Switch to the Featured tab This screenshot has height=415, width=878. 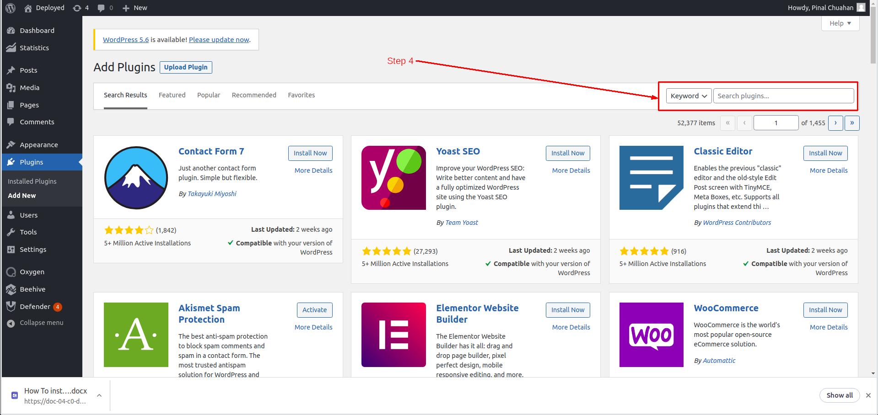click(x=172, y=95)
